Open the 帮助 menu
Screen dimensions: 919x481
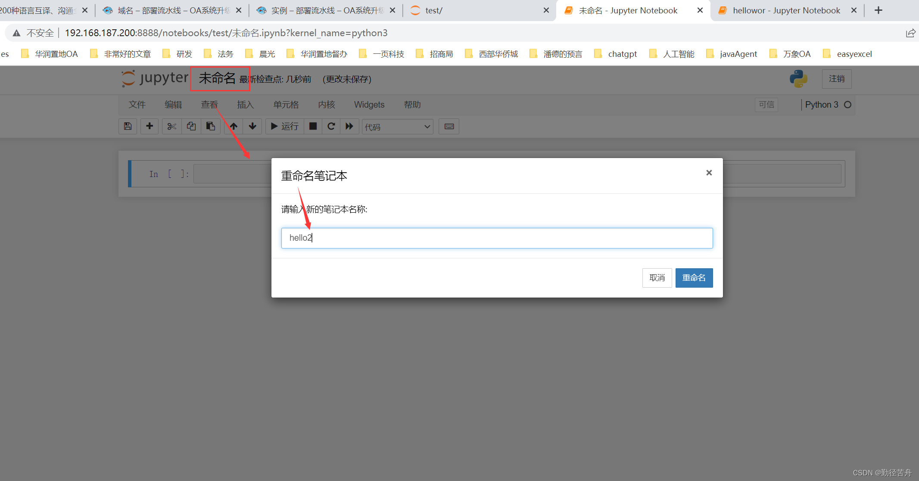pyautogui.click(x=412, y=105)
